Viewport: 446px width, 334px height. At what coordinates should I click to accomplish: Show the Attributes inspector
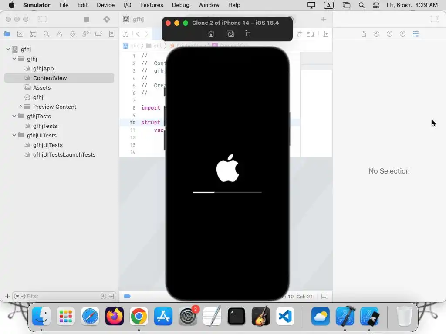tap(416, 34)
